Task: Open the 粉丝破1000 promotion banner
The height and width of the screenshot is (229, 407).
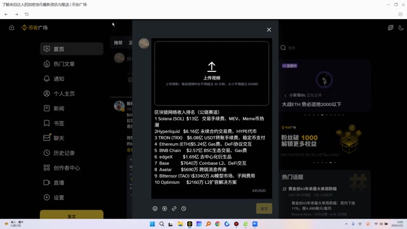Action: (324, 141)
